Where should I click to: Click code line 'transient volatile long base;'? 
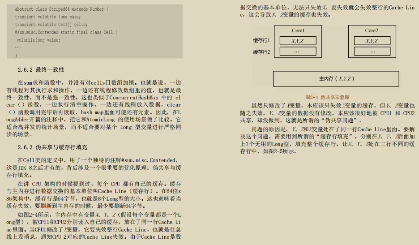(x=47, y=17)
